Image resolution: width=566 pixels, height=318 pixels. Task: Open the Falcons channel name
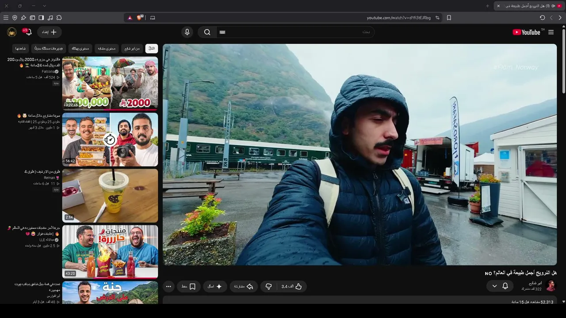coord(48,72)
